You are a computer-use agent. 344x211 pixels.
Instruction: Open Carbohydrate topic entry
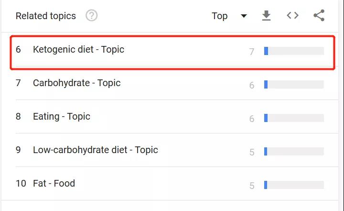point(76,83)
